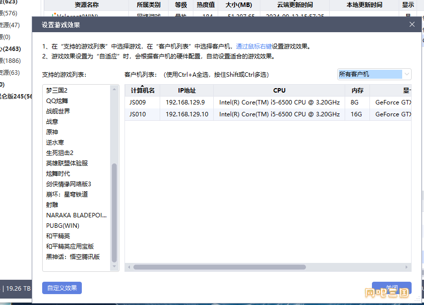
Task: Pick 射雕 from the supported games
Action: 52,205
